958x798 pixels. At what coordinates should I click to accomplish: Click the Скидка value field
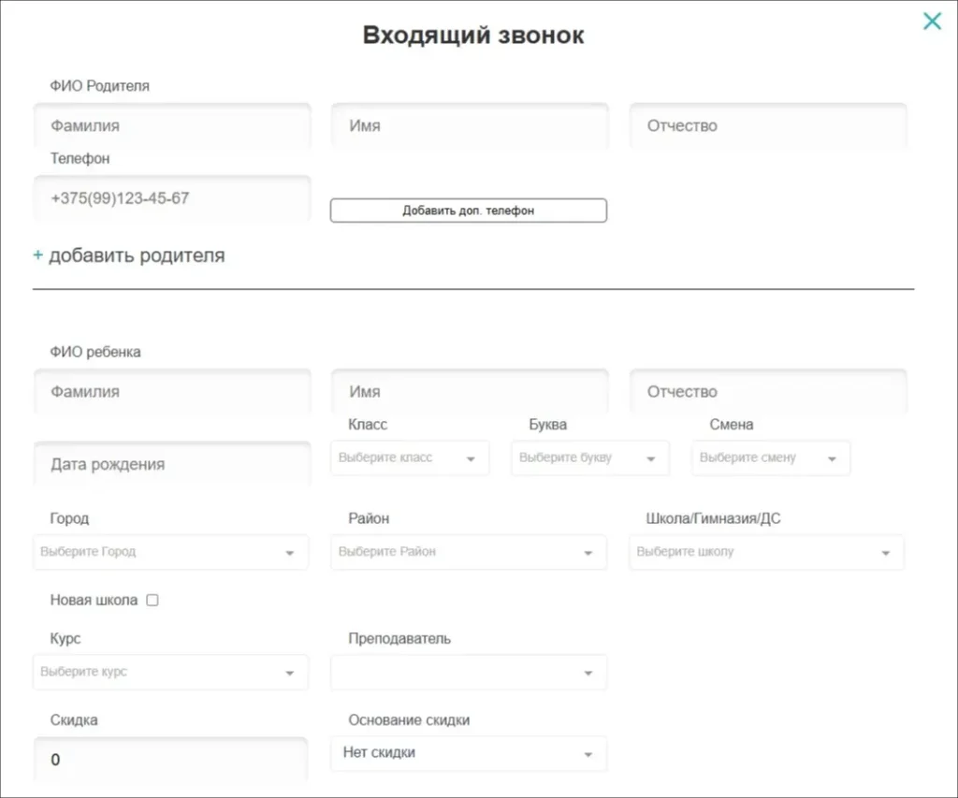tap(172, 759)
